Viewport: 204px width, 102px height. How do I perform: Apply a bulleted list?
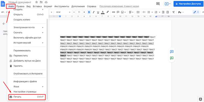[x=149, y=12]
